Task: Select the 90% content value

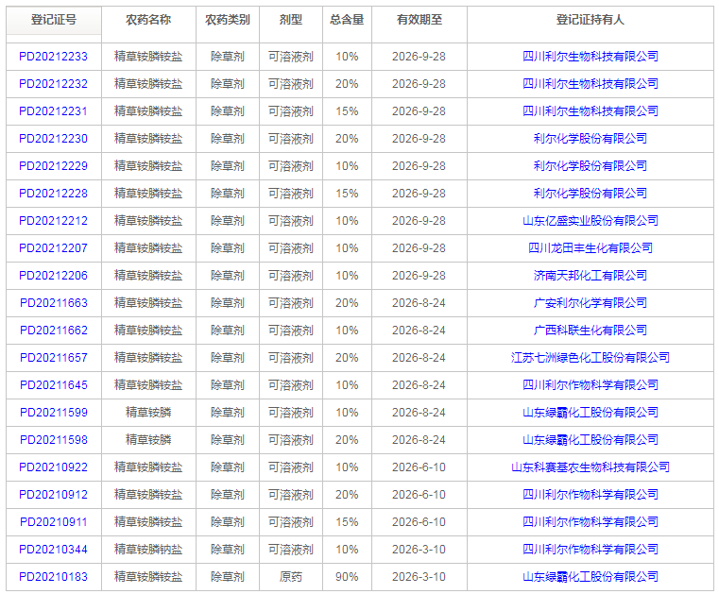Action: [x=347, y=577]
